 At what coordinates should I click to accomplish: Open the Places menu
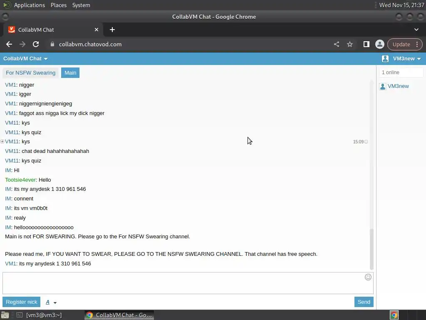[x=58, y=5]
